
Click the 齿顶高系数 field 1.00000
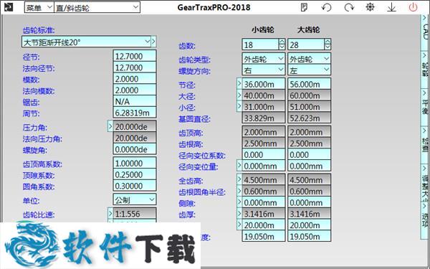(135, 163)
